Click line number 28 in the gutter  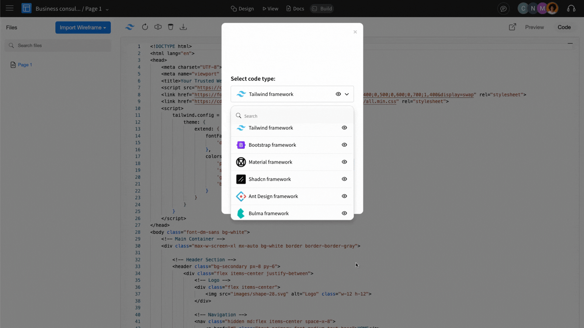point(138,232)
